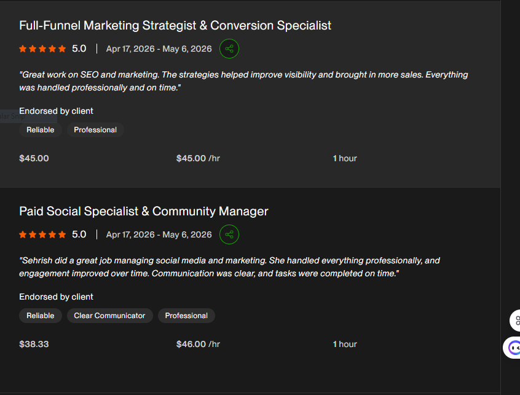Share the Paid Social Specialist review

coord(229,234)
